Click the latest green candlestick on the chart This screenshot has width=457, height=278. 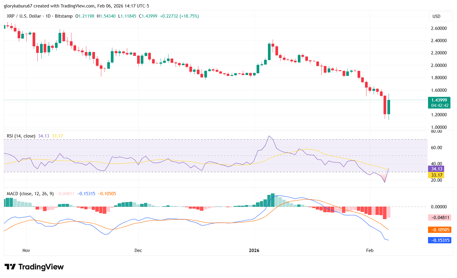[389, 107]
